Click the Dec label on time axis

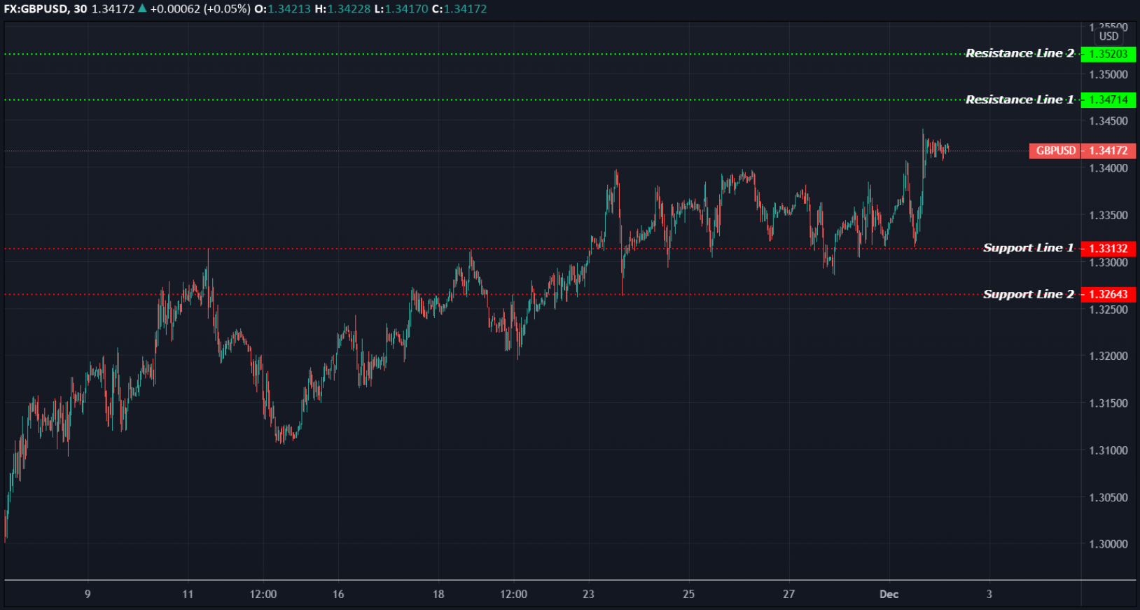(x=889, y=594)
